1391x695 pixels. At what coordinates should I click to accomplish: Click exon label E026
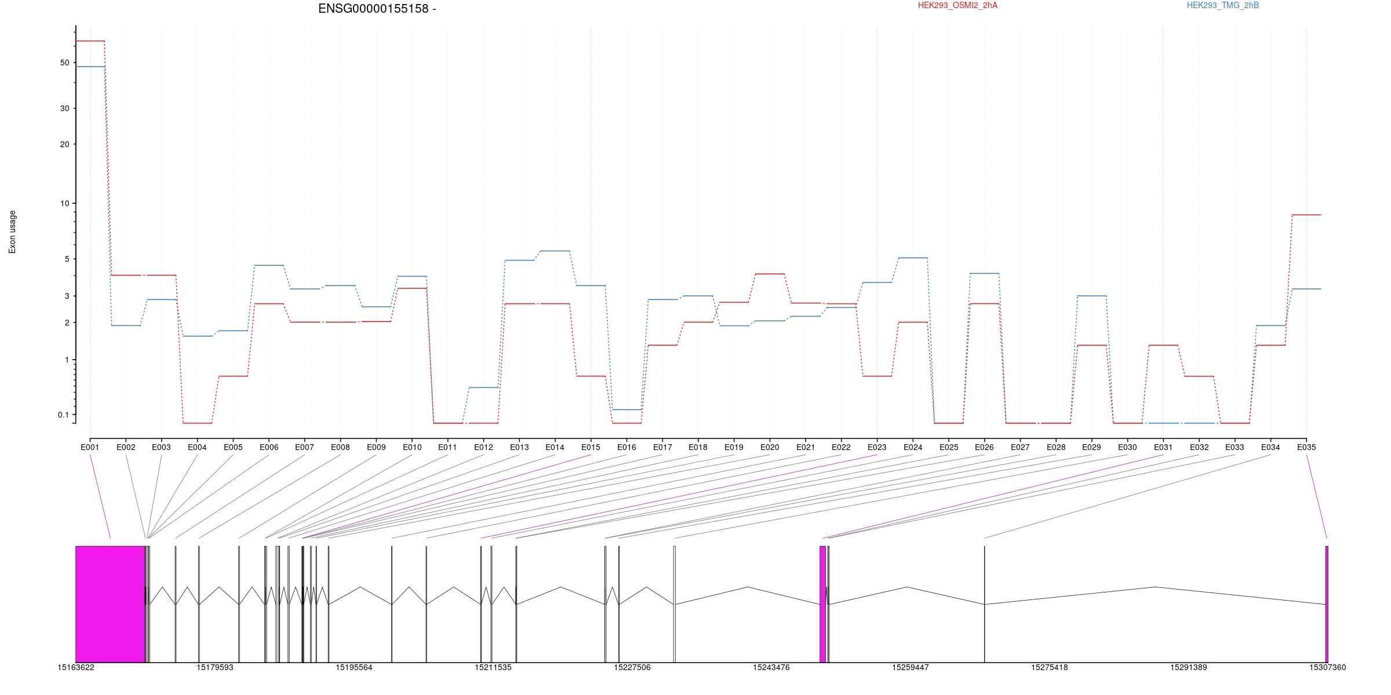coord(984,447)
